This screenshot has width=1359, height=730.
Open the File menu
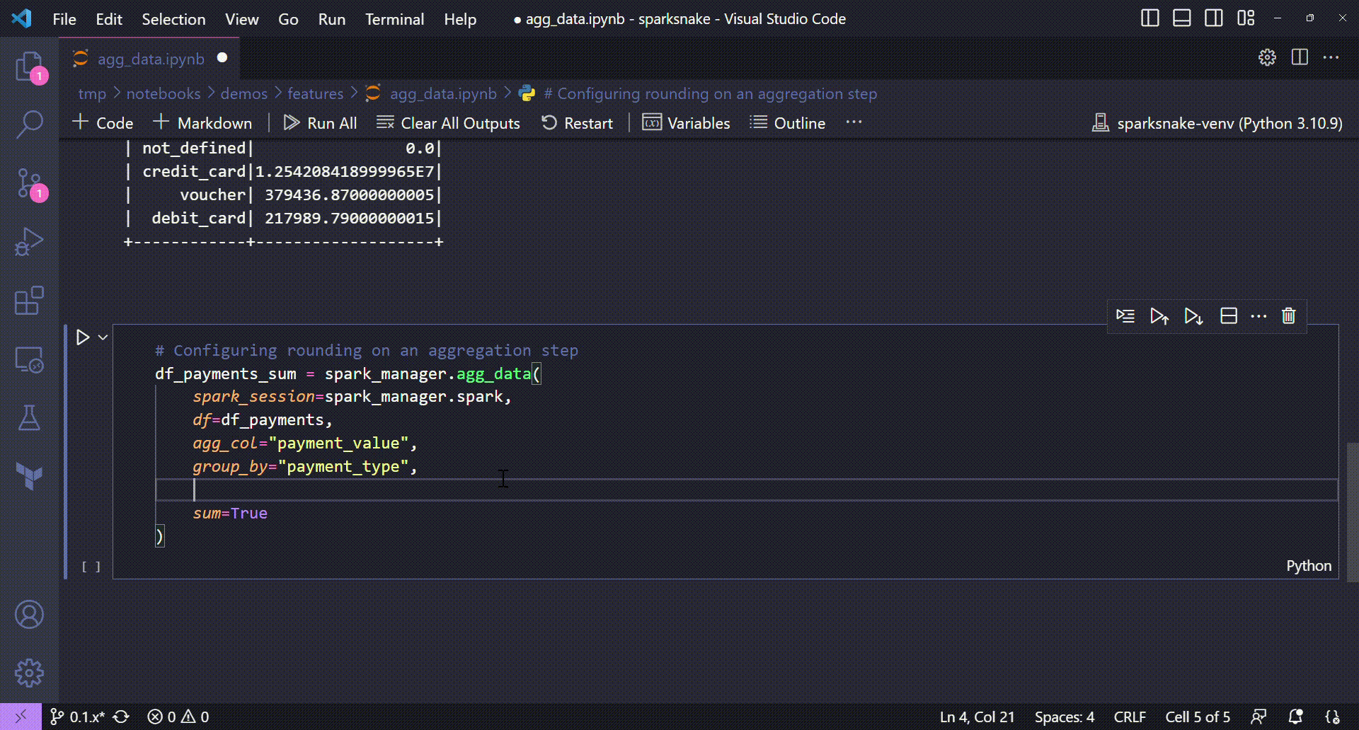point(64,19)
